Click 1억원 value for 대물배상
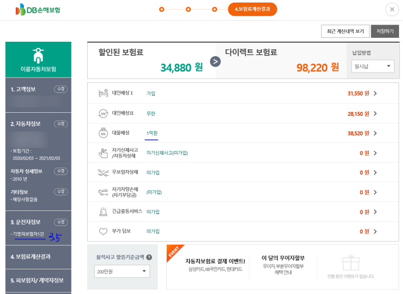The height and width of the screenshot is (294, 403). [152, 133]
